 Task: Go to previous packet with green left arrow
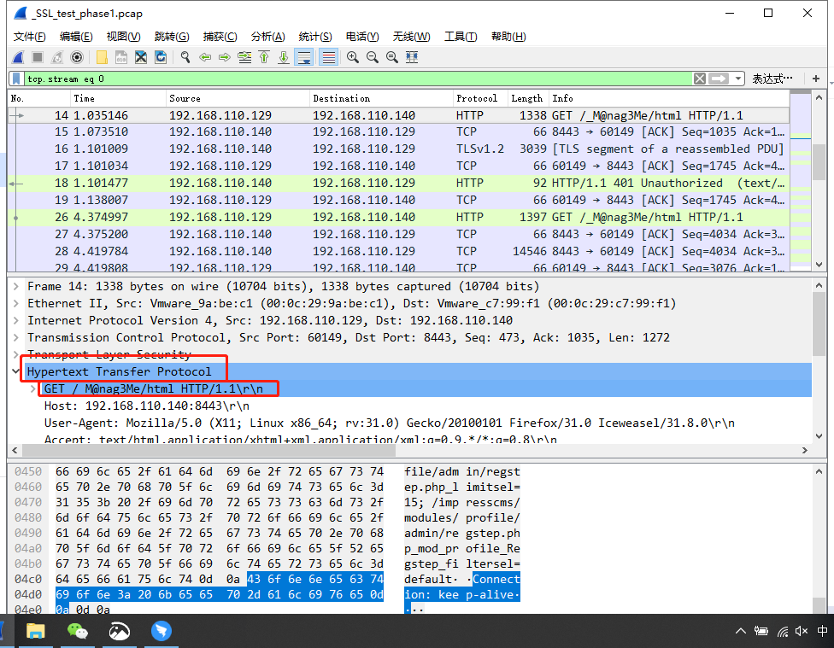(204, 57)
